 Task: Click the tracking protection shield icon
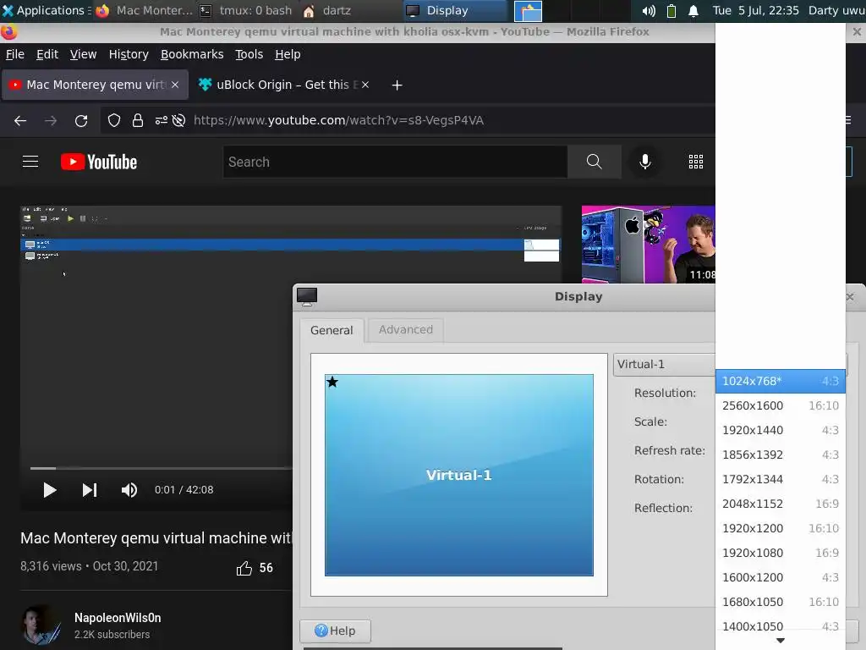114,120
